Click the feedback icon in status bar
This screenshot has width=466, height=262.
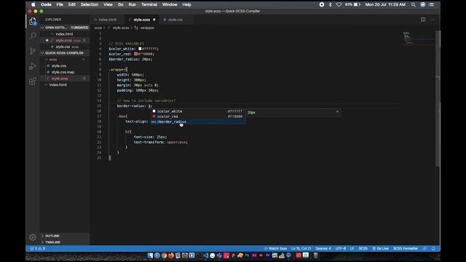click(x=425, y=248)
